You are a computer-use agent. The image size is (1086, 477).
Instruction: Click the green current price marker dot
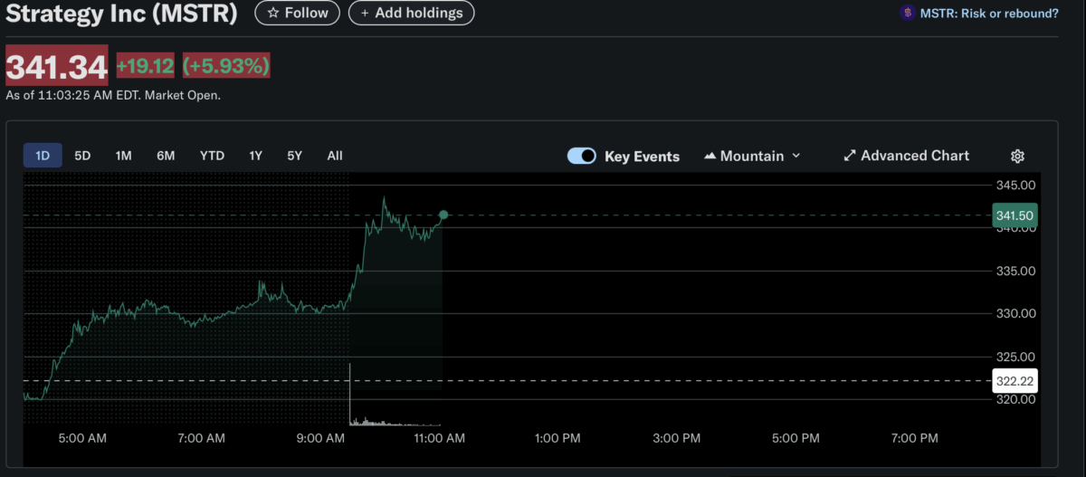(x=443, y=215)
